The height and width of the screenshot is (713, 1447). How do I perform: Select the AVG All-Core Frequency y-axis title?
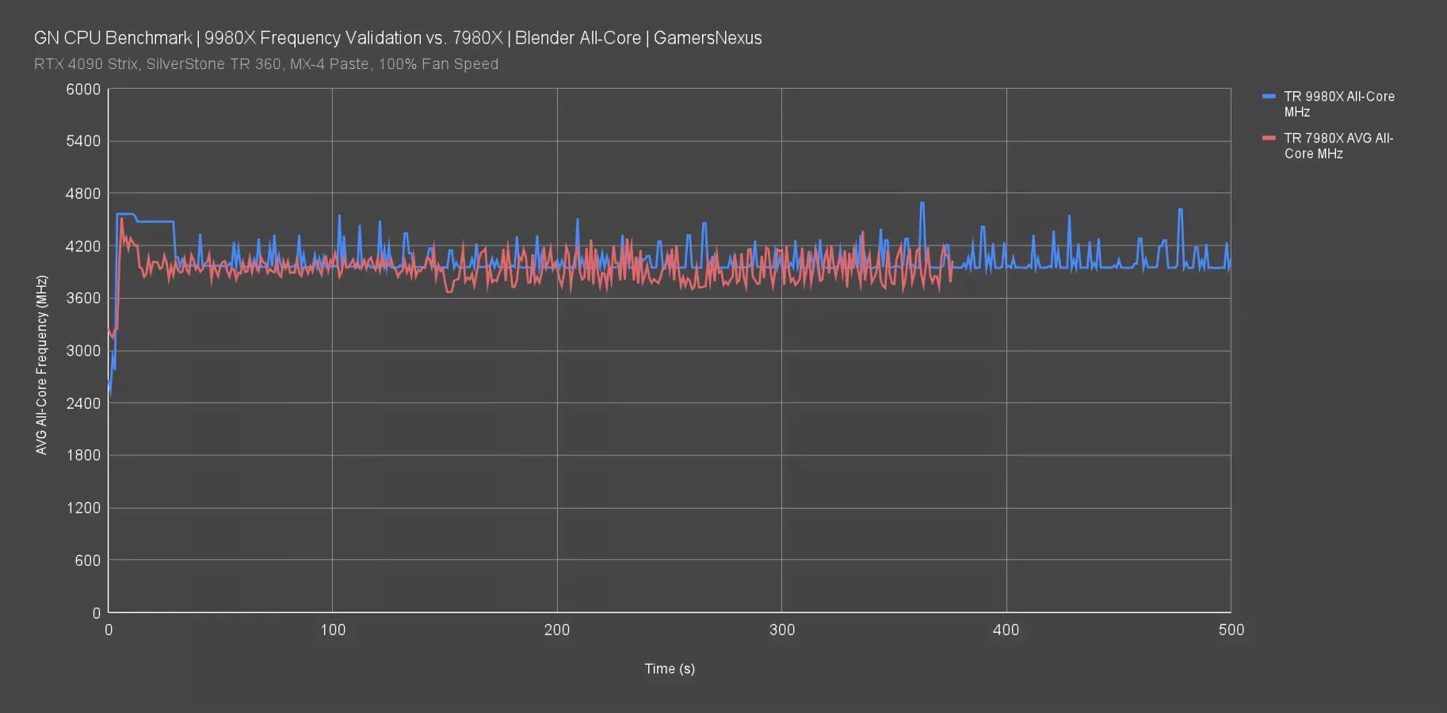(x=42, y=364)
